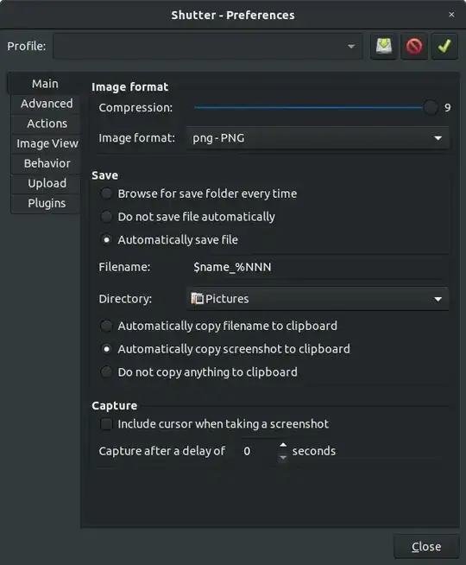This screenshot has width=466, height=565.
Task: Enable Include cursor when taking a screenshot
Action: coord(106,423)
